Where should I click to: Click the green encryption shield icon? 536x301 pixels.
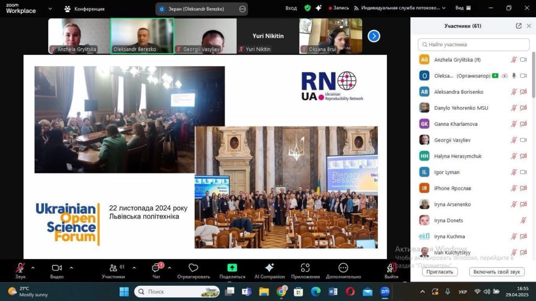[307, 8]
